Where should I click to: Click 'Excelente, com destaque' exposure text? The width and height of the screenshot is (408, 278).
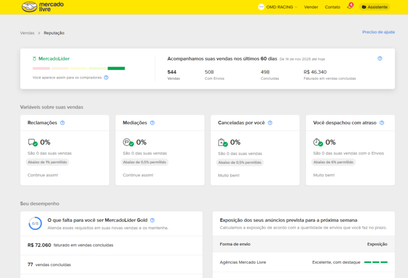pyautogui.click(x=336, y=262)
